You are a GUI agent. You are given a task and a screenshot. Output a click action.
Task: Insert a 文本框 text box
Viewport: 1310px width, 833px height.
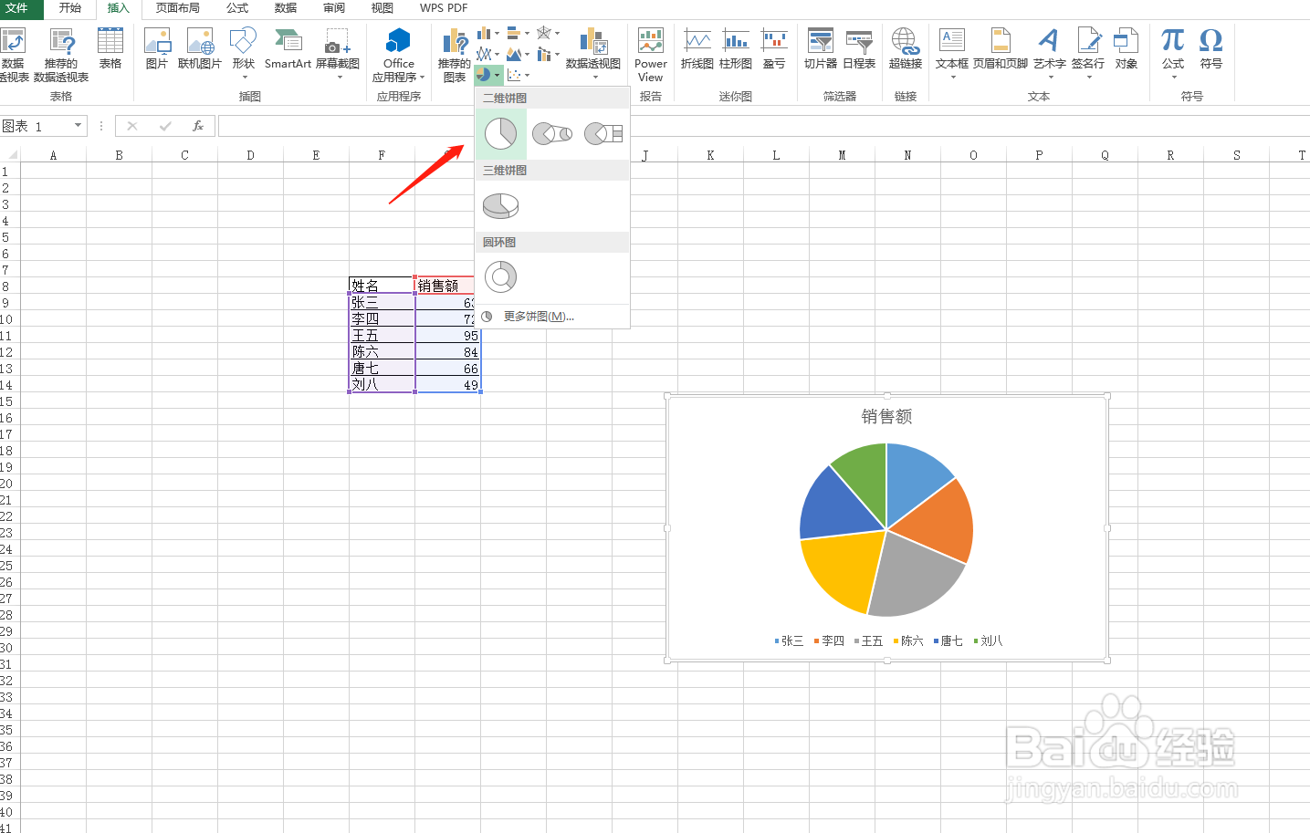click(952, 52)
